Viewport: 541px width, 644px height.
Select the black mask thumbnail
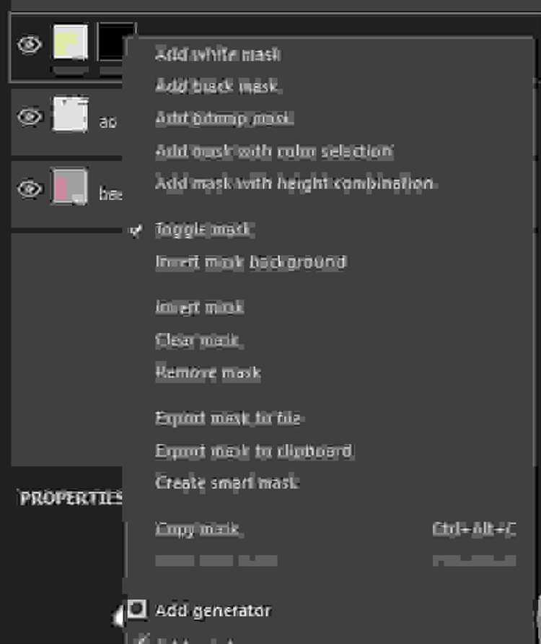coord(111,43)
